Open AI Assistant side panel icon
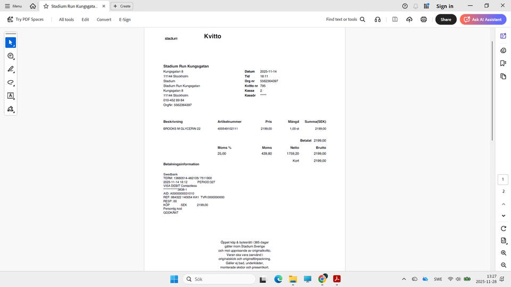This screenshot has height=287, width=511. point(503,36)
